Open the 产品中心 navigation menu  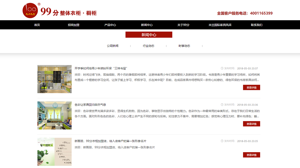click(x=109, y=25)
